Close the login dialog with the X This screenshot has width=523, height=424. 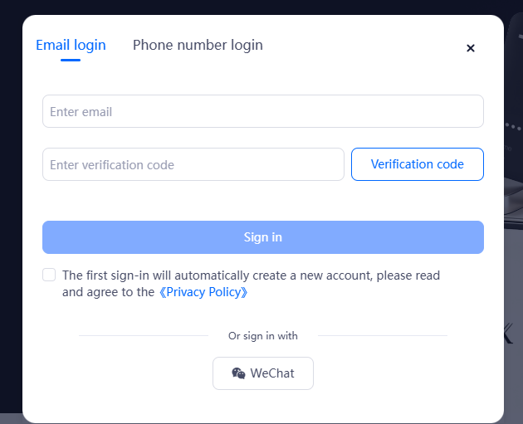(471, 48)
